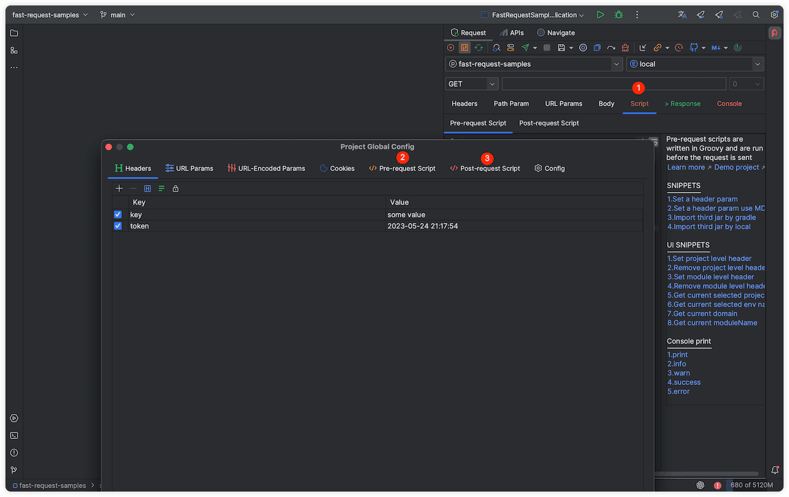Switch to the Cookies tab
The height and width of the screenshot is (497, 789).
(x=337, y=168)
